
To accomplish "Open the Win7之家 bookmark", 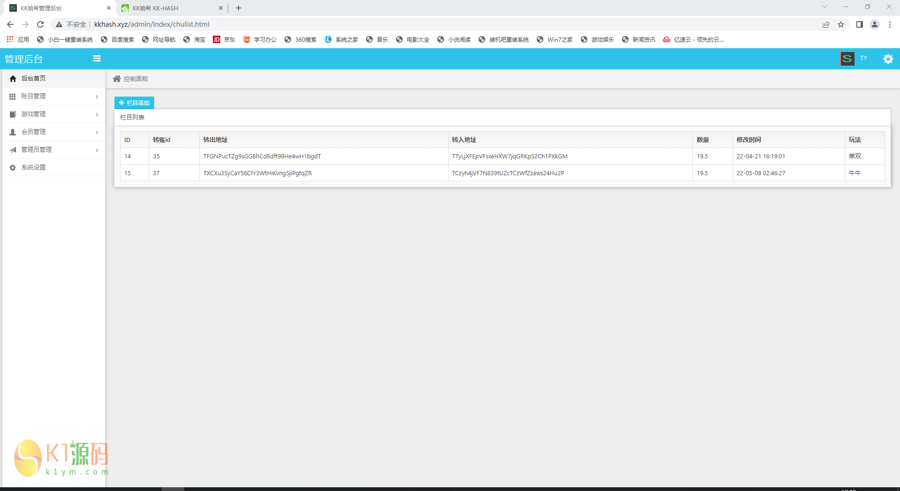I will pos(555,39).
